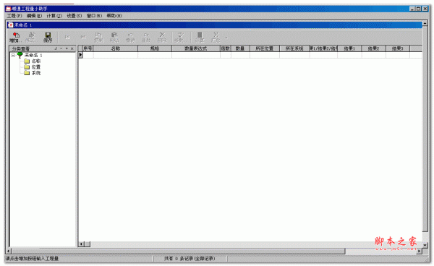Click the vertical scrollbar up arrow at right

tap(425, 24)
